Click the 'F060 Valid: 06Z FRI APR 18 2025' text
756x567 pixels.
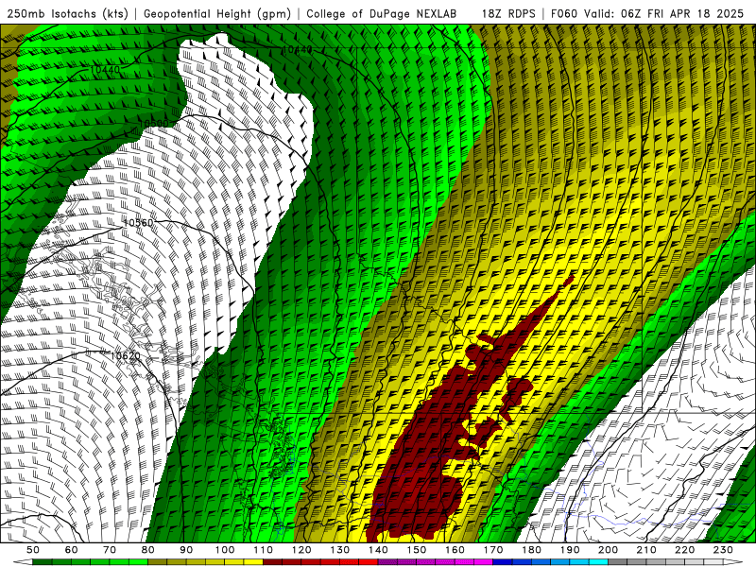pyautogui.click(x=647, y=13)
